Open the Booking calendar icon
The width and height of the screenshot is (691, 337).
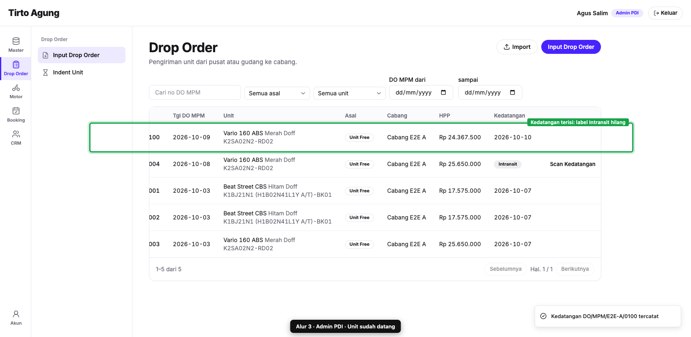point(16,111)
